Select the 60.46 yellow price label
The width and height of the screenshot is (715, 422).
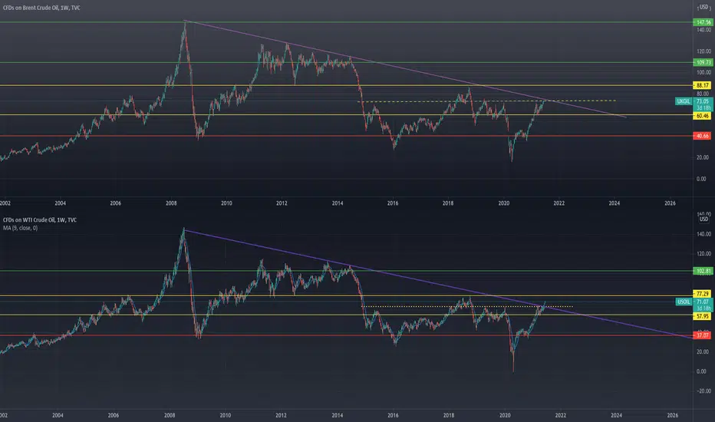click(703, 117)
